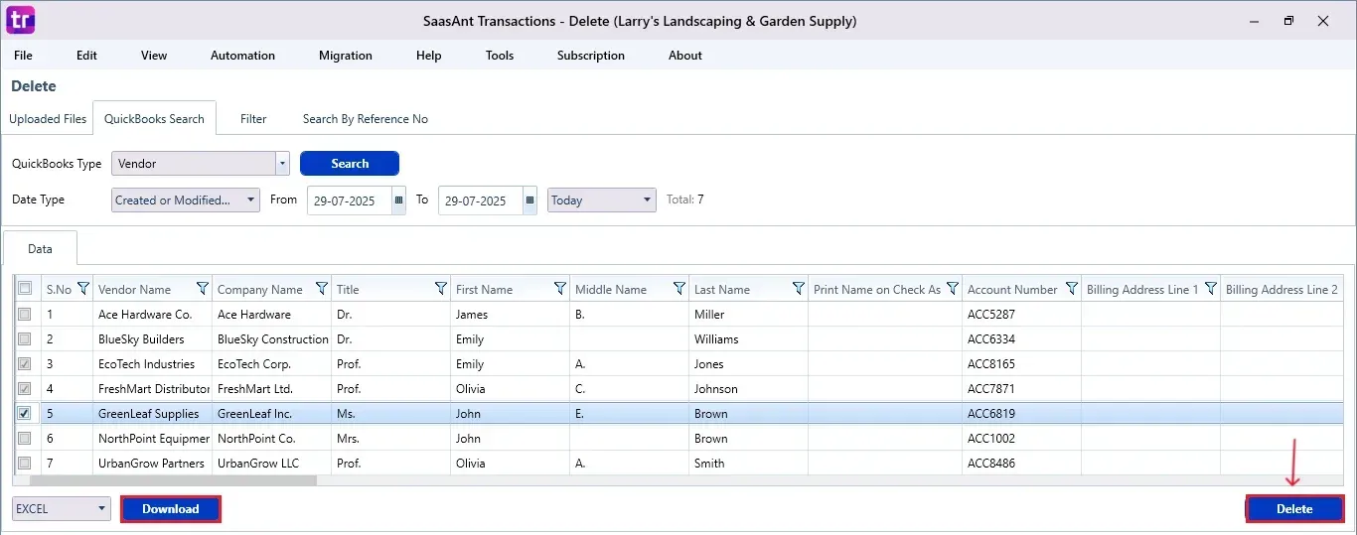Open the File menu
The image size is (1357, 535).
pyautogui.click(x=23, y=56)
